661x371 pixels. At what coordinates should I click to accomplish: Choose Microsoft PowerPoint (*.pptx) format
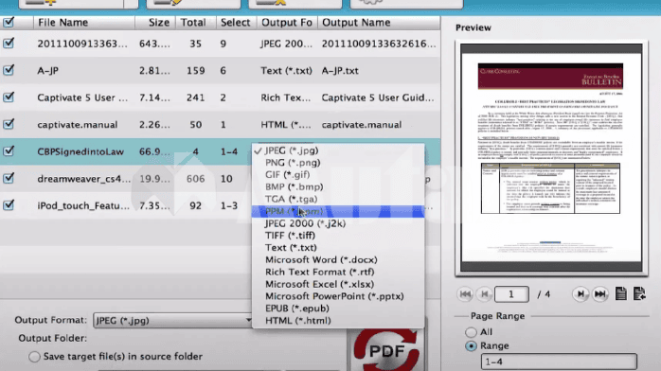tap(338, 296)
